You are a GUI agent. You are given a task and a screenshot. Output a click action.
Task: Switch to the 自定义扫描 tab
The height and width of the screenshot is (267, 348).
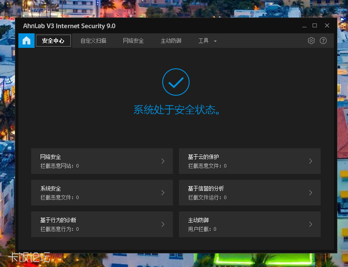pos(93,41)
